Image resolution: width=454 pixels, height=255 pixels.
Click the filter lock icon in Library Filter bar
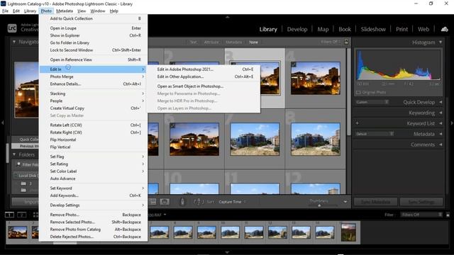(x=346, y=42)
